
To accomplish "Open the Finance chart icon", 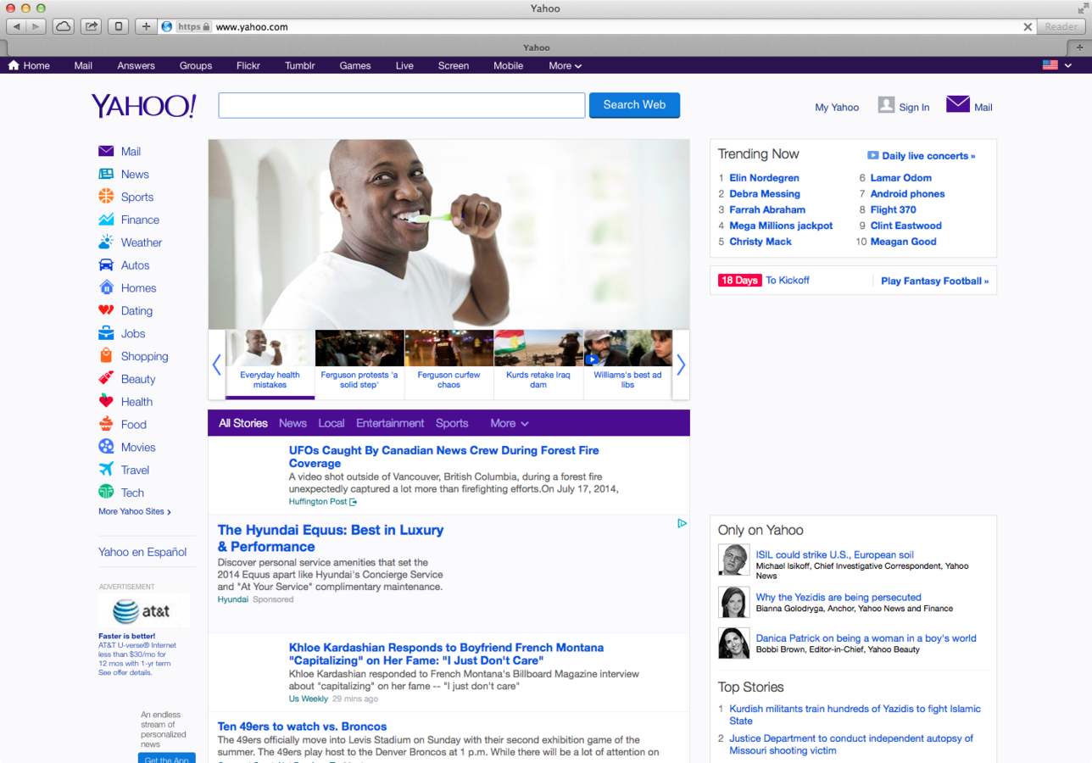I will coord(106,220).
